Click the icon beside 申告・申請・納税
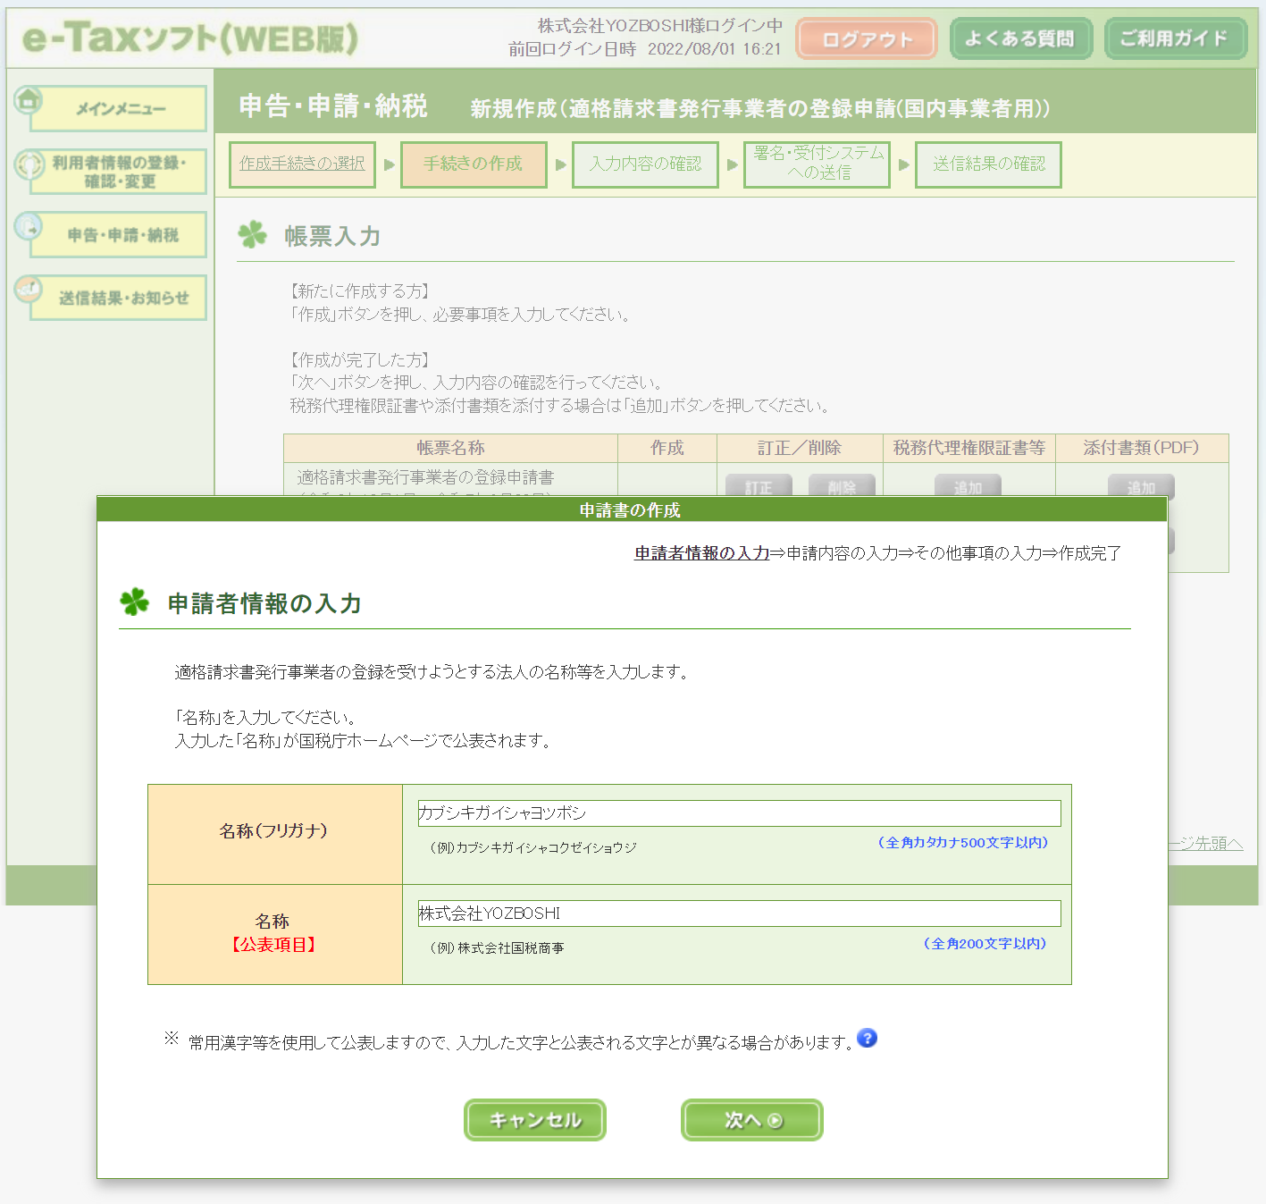Screen dimensions: 1266x1204 click(29, 225)
